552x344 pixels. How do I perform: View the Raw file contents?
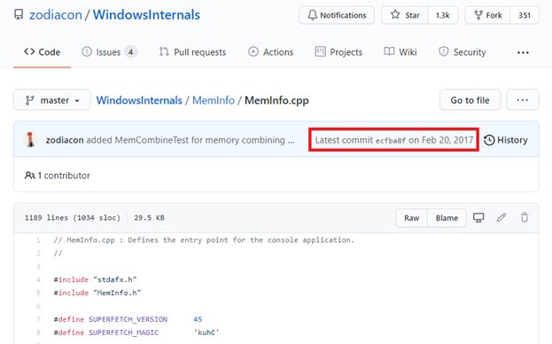point(411,218)
